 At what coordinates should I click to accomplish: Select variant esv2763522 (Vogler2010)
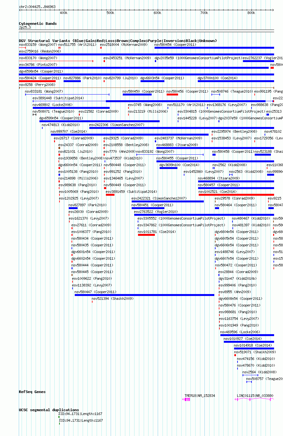(204, 215)
